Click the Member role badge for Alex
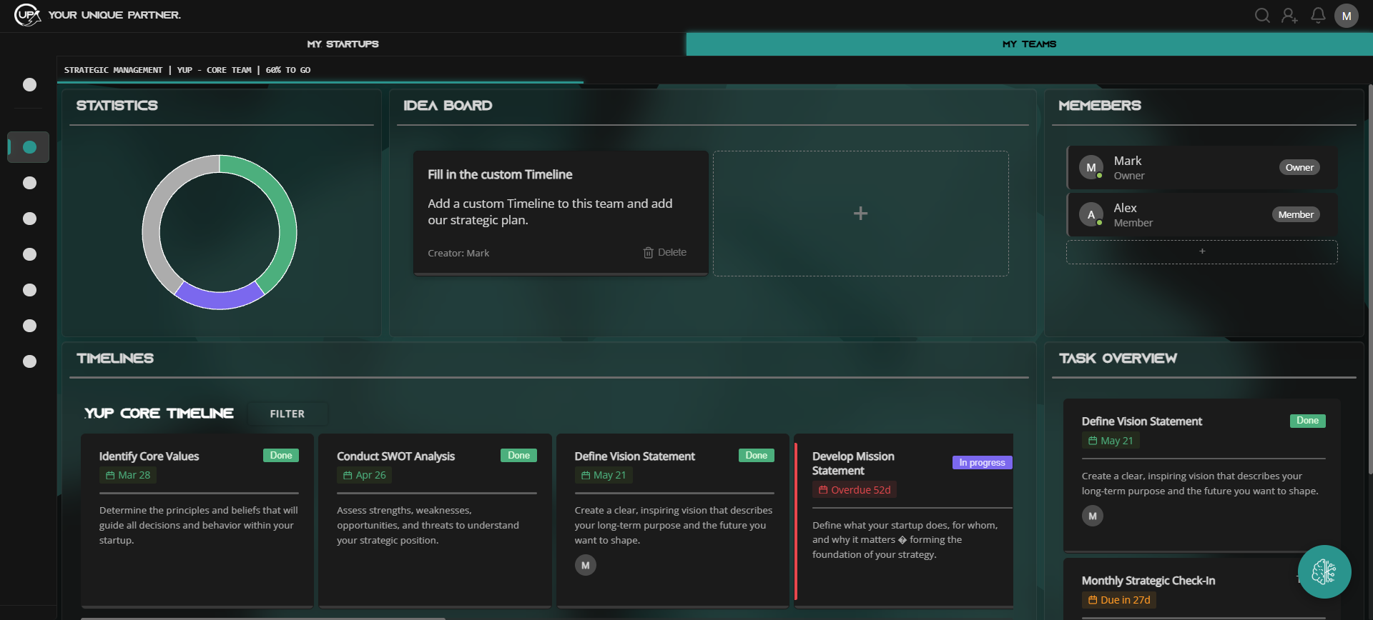Viewport: 1373px width, 620px height. click(1296, 214)
